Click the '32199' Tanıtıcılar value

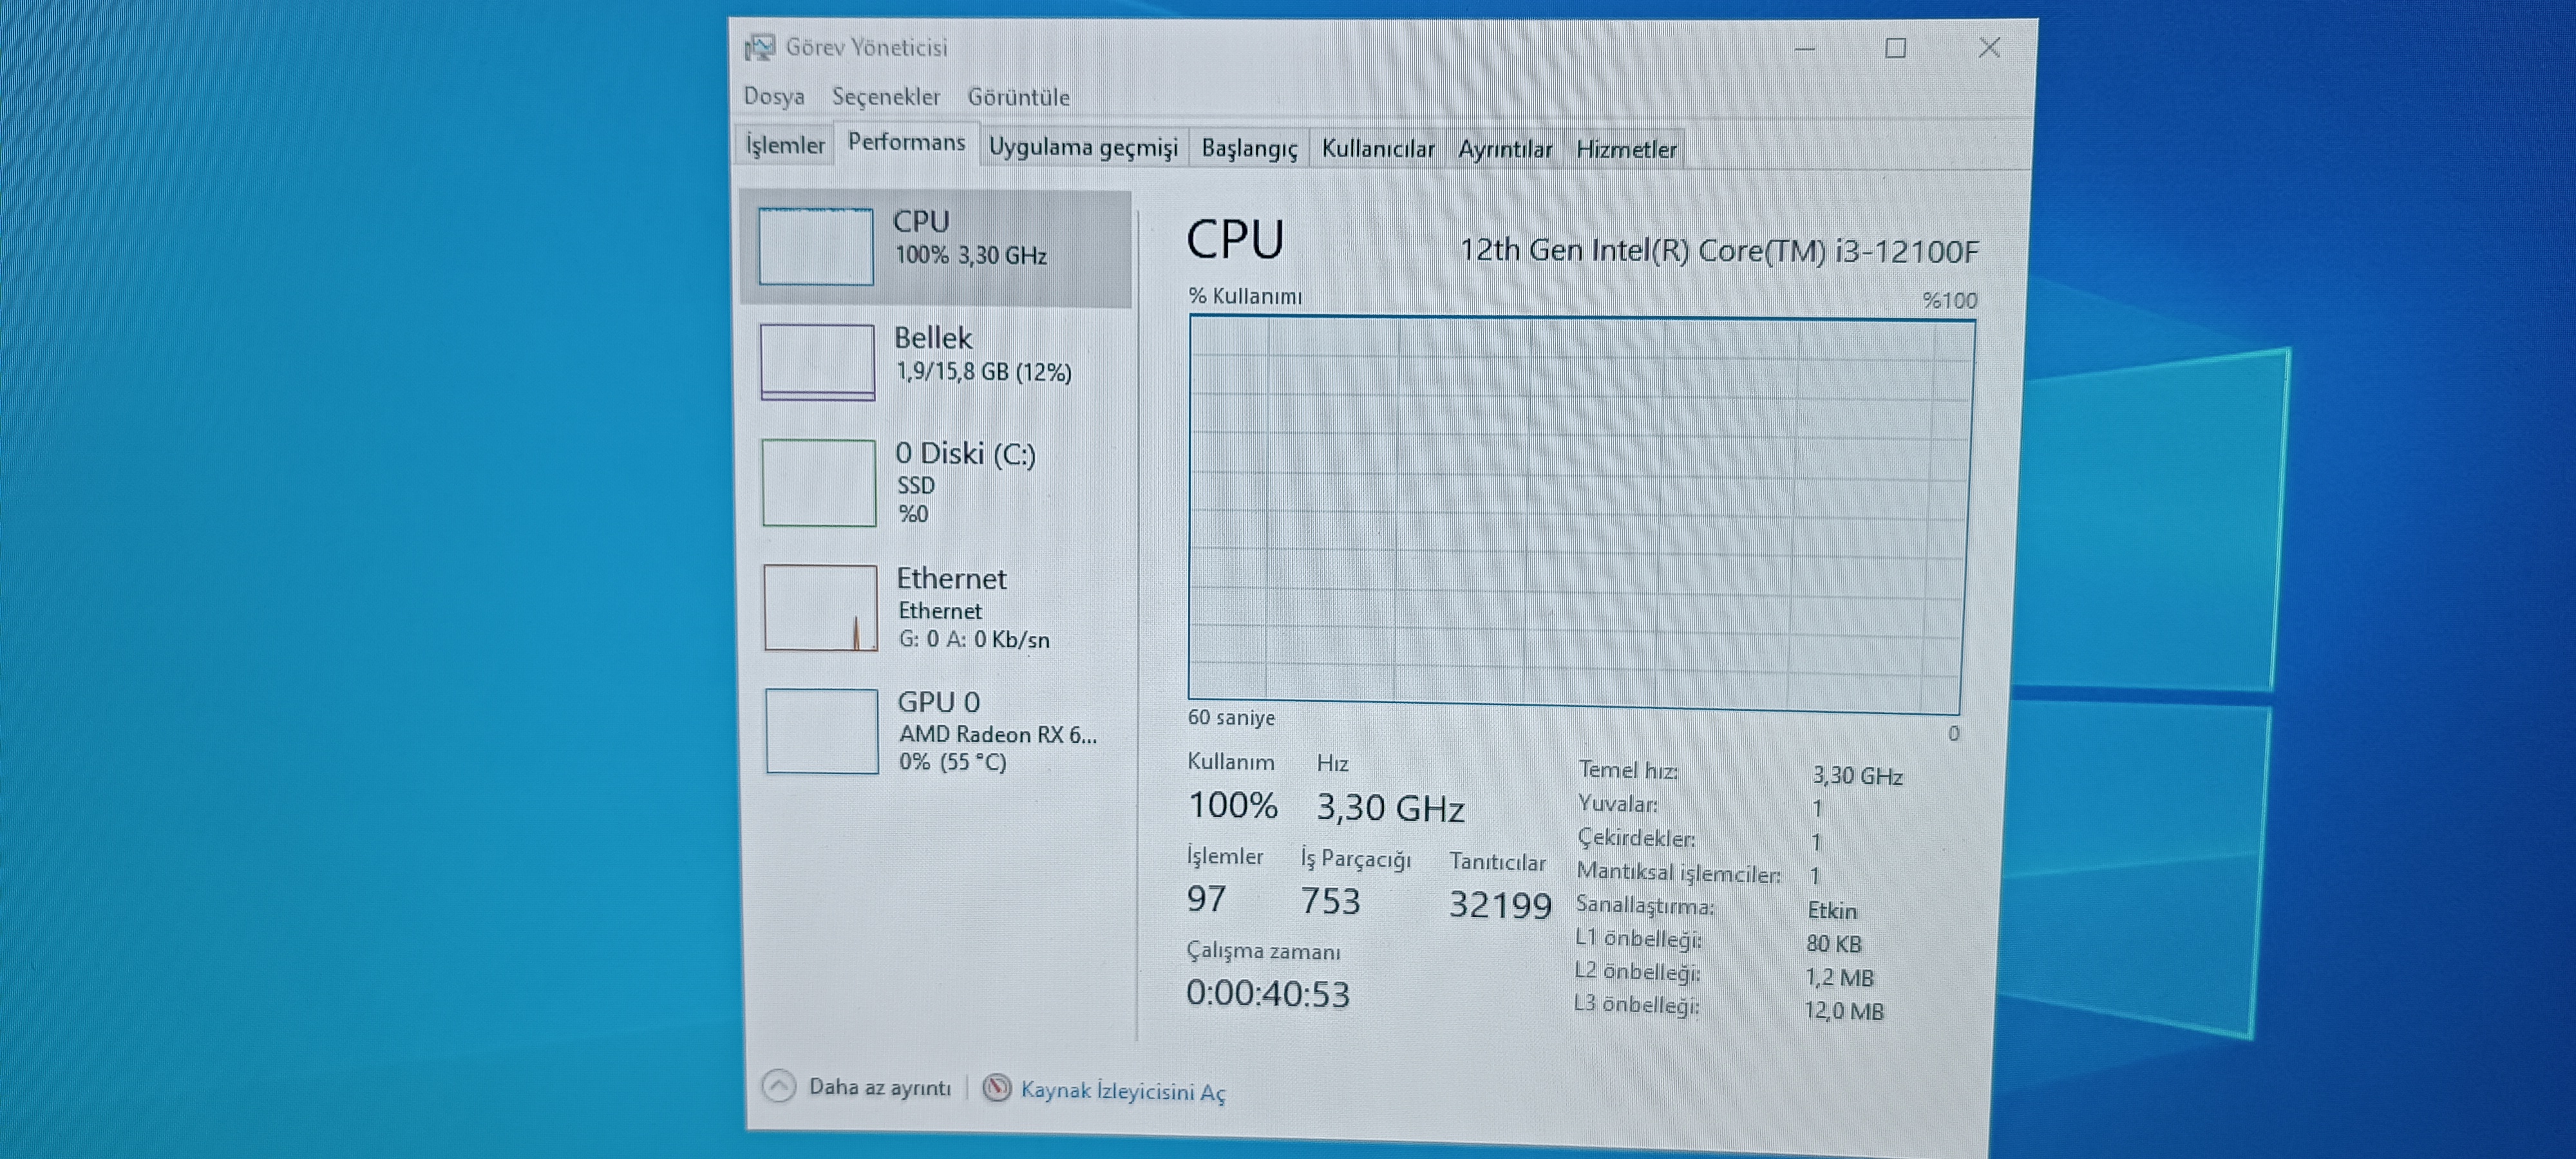pyautogui.click(x=1500, y=905)
